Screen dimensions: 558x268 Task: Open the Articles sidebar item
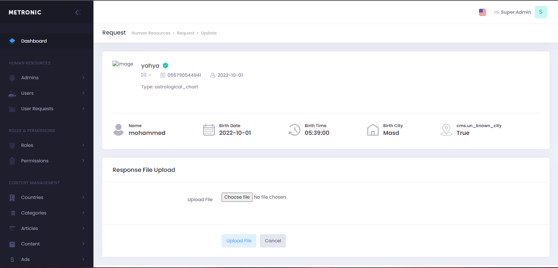(30, 229)
